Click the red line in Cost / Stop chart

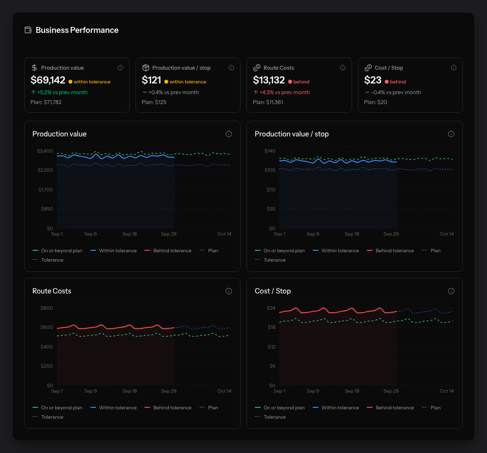(x=338, y=311)
